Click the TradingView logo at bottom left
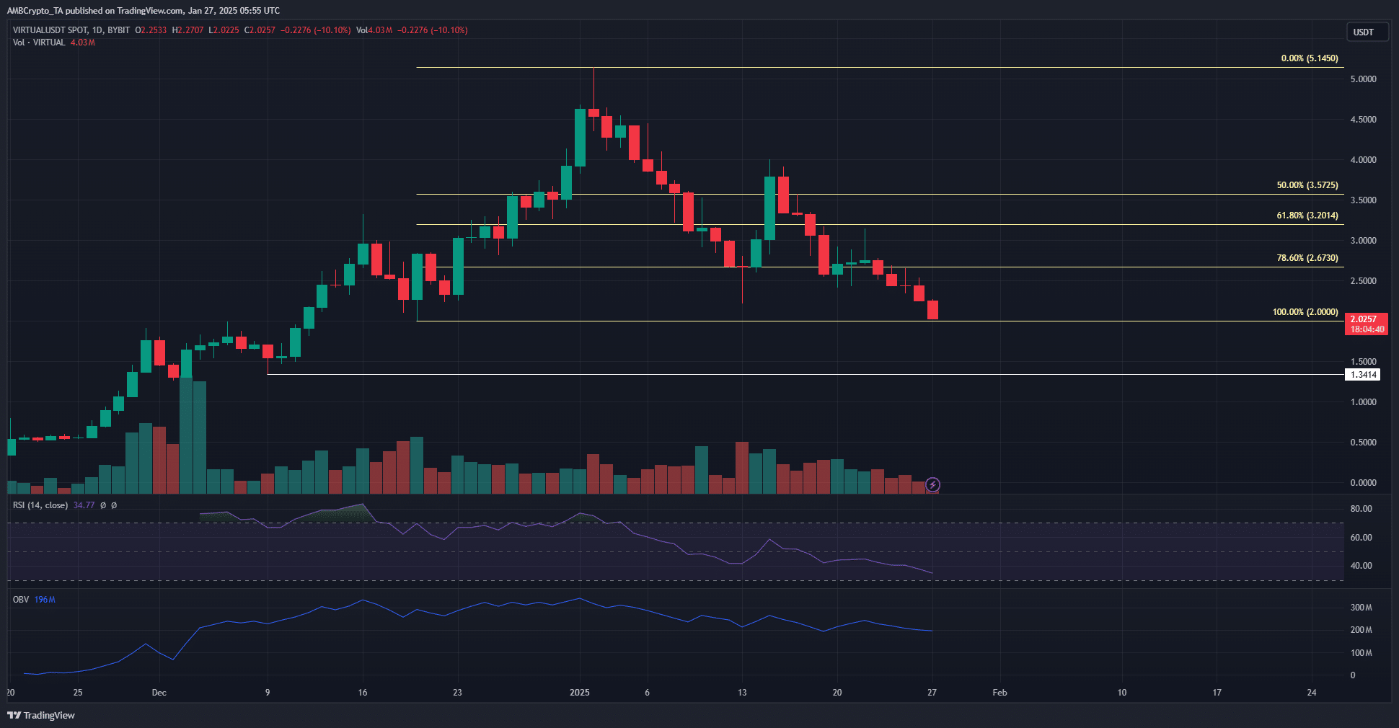Image resolution: width=1399 pixels, height=728 pixels. coord(41,715)
